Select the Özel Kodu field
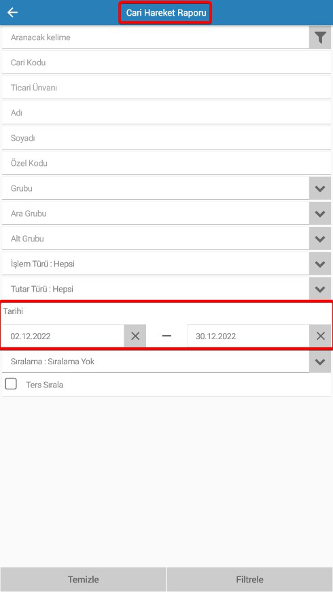The image size is (333, 592). pos(166,163)
